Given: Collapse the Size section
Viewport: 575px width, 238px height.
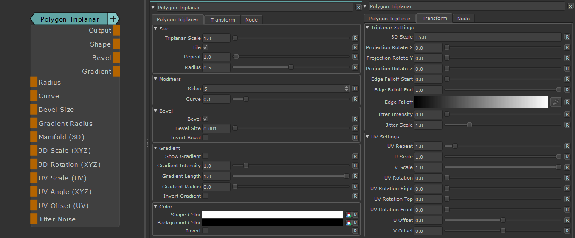Looking at the screenshot, I should pyautogui.click(x=155, y=29).
